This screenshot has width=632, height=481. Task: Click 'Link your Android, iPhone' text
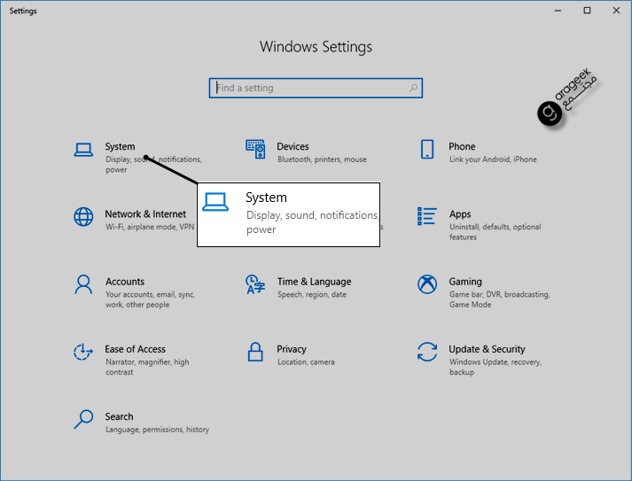coord(493,159)
